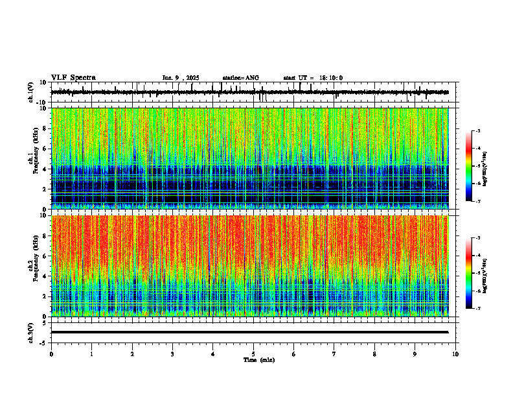
Task: Click the time axis tick label "4"
Action: 213,354
